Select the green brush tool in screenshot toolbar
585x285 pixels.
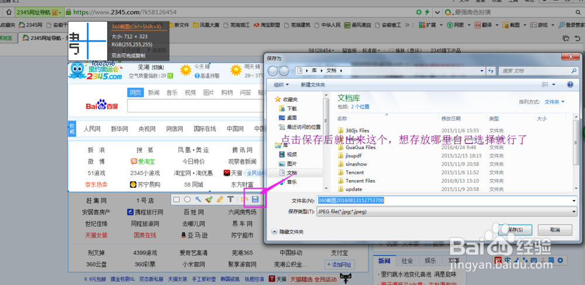pyautogui.click(x=209, y=200)
